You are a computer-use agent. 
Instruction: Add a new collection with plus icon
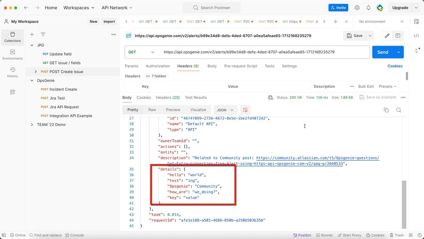point(32,34)
